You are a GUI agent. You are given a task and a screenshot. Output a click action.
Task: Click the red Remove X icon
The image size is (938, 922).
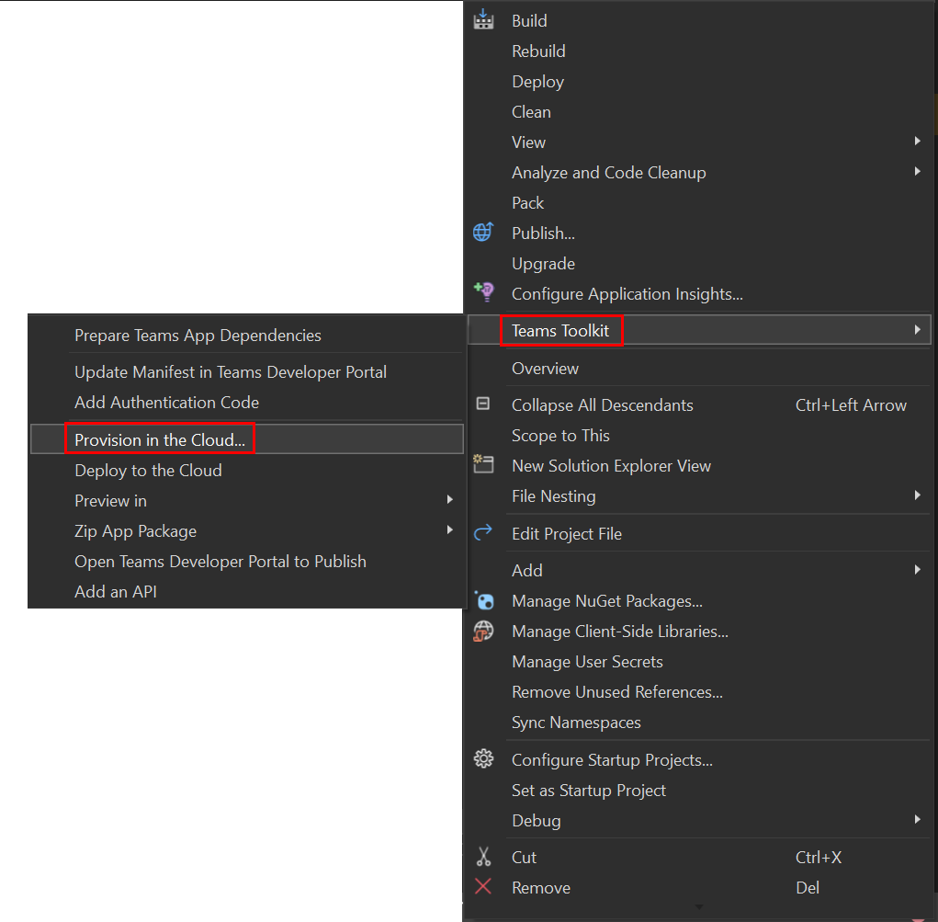[x=484, y=886]
